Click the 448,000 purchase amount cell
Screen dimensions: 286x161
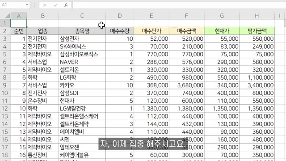[x=186, y=116]
